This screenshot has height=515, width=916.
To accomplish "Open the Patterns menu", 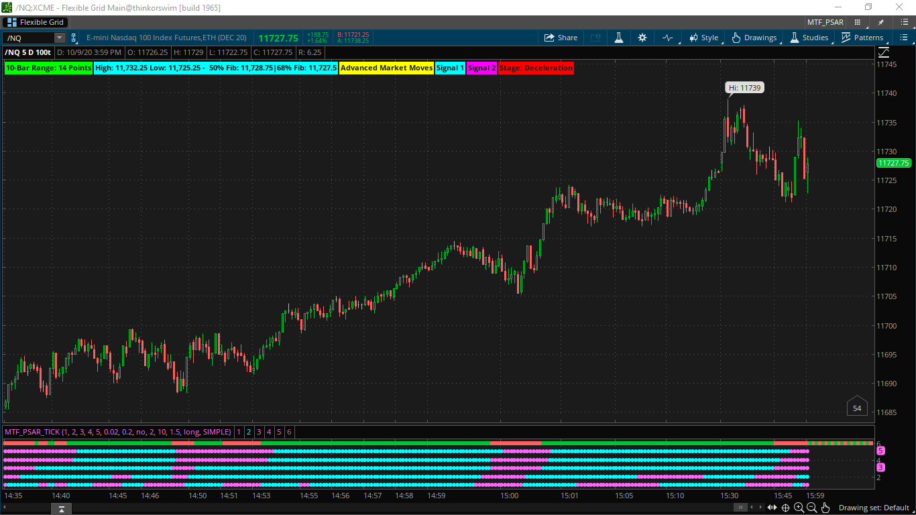I will 862,38.
